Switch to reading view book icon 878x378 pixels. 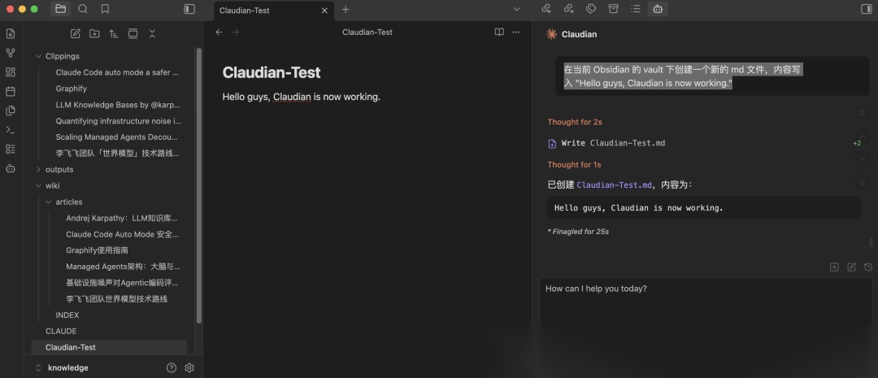click(499, 32)
